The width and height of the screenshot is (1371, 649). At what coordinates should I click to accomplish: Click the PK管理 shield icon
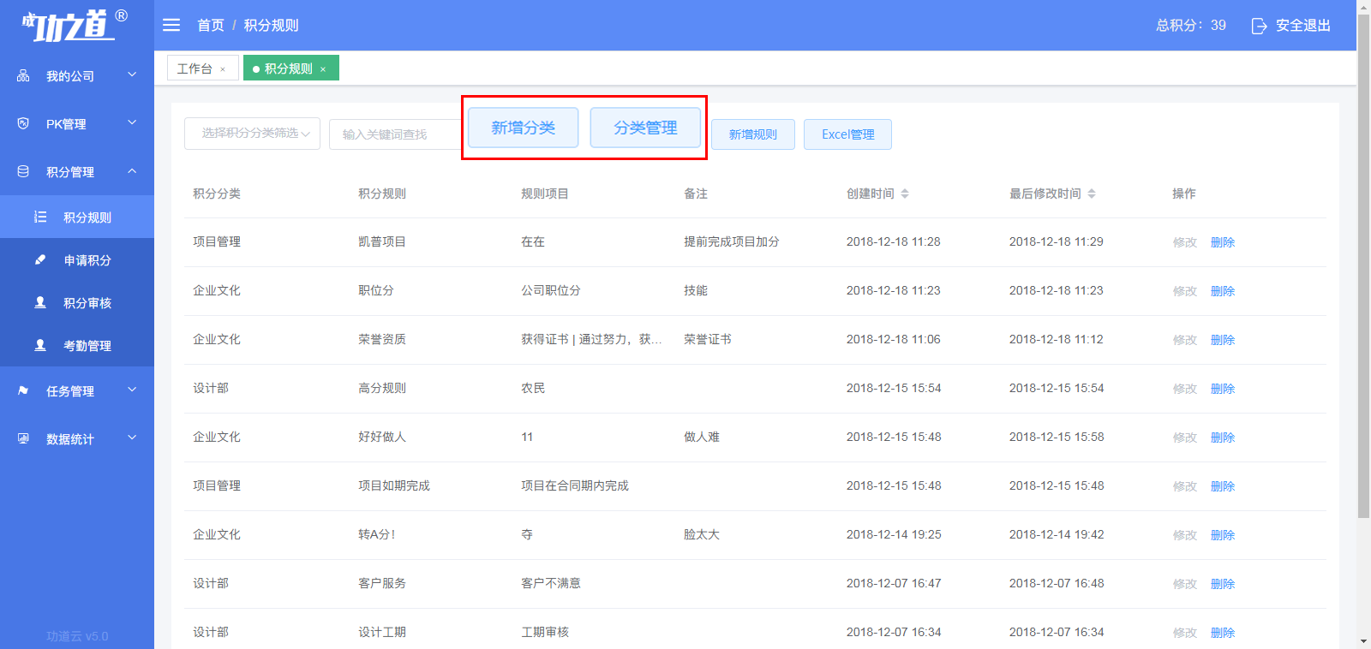tap(23, 123)
